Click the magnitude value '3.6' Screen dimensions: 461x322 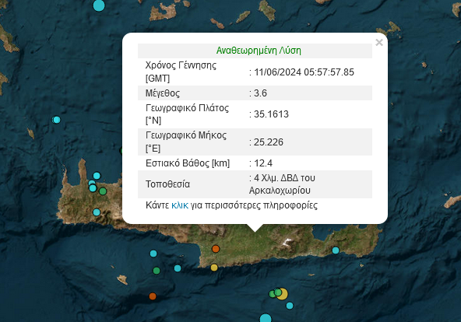tap(260, 93)
